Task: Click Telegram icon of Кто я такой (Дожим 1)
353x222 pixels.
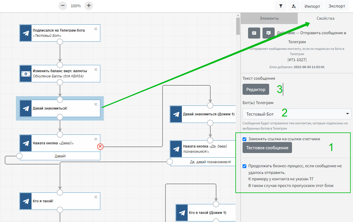Action: click(182, 213)
